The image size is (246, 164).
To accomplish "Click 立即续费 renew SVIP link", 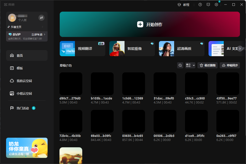I will (38, 34).
